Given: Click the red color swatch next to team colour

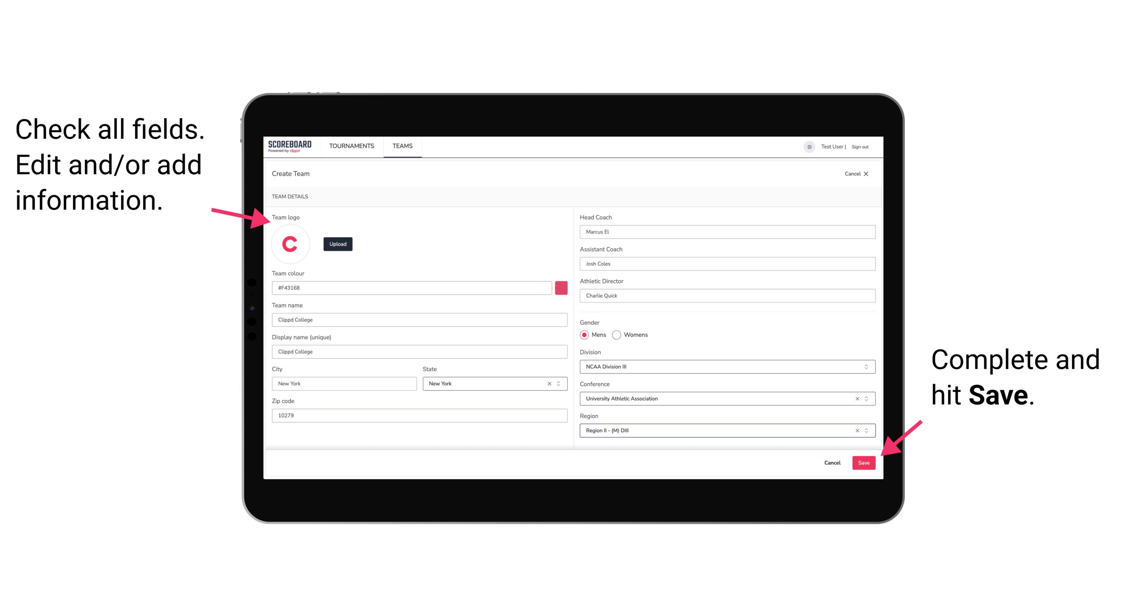Looking at the screenshot, I should 561,287.
